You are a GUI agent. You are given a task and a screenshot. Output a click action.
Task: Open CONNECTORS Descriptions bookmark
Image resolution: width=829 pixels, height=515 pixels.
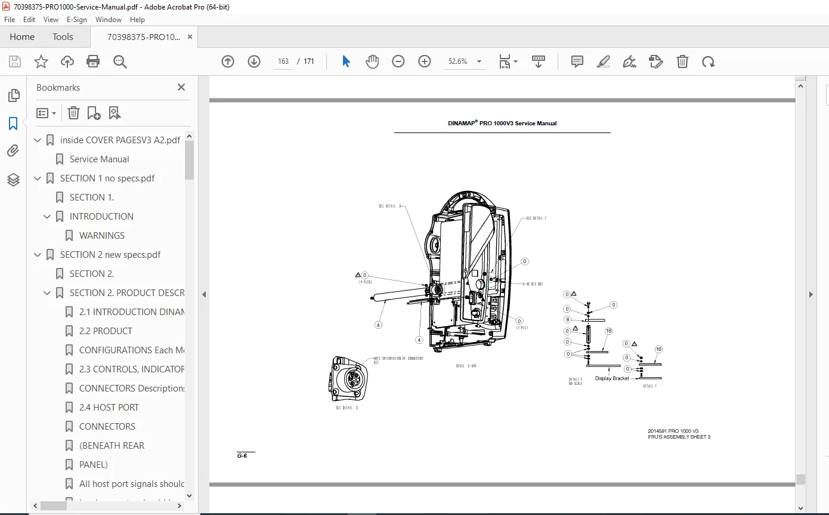coord(132,388)
